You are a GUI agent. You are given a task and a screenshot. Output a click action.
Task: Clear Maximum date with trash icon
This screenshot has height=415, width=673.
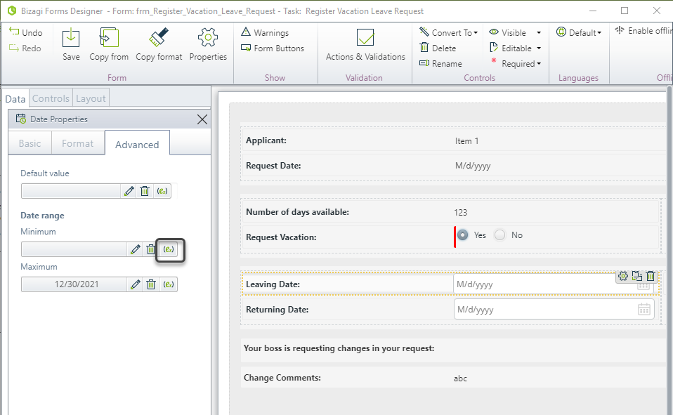[x=151, y=284]
